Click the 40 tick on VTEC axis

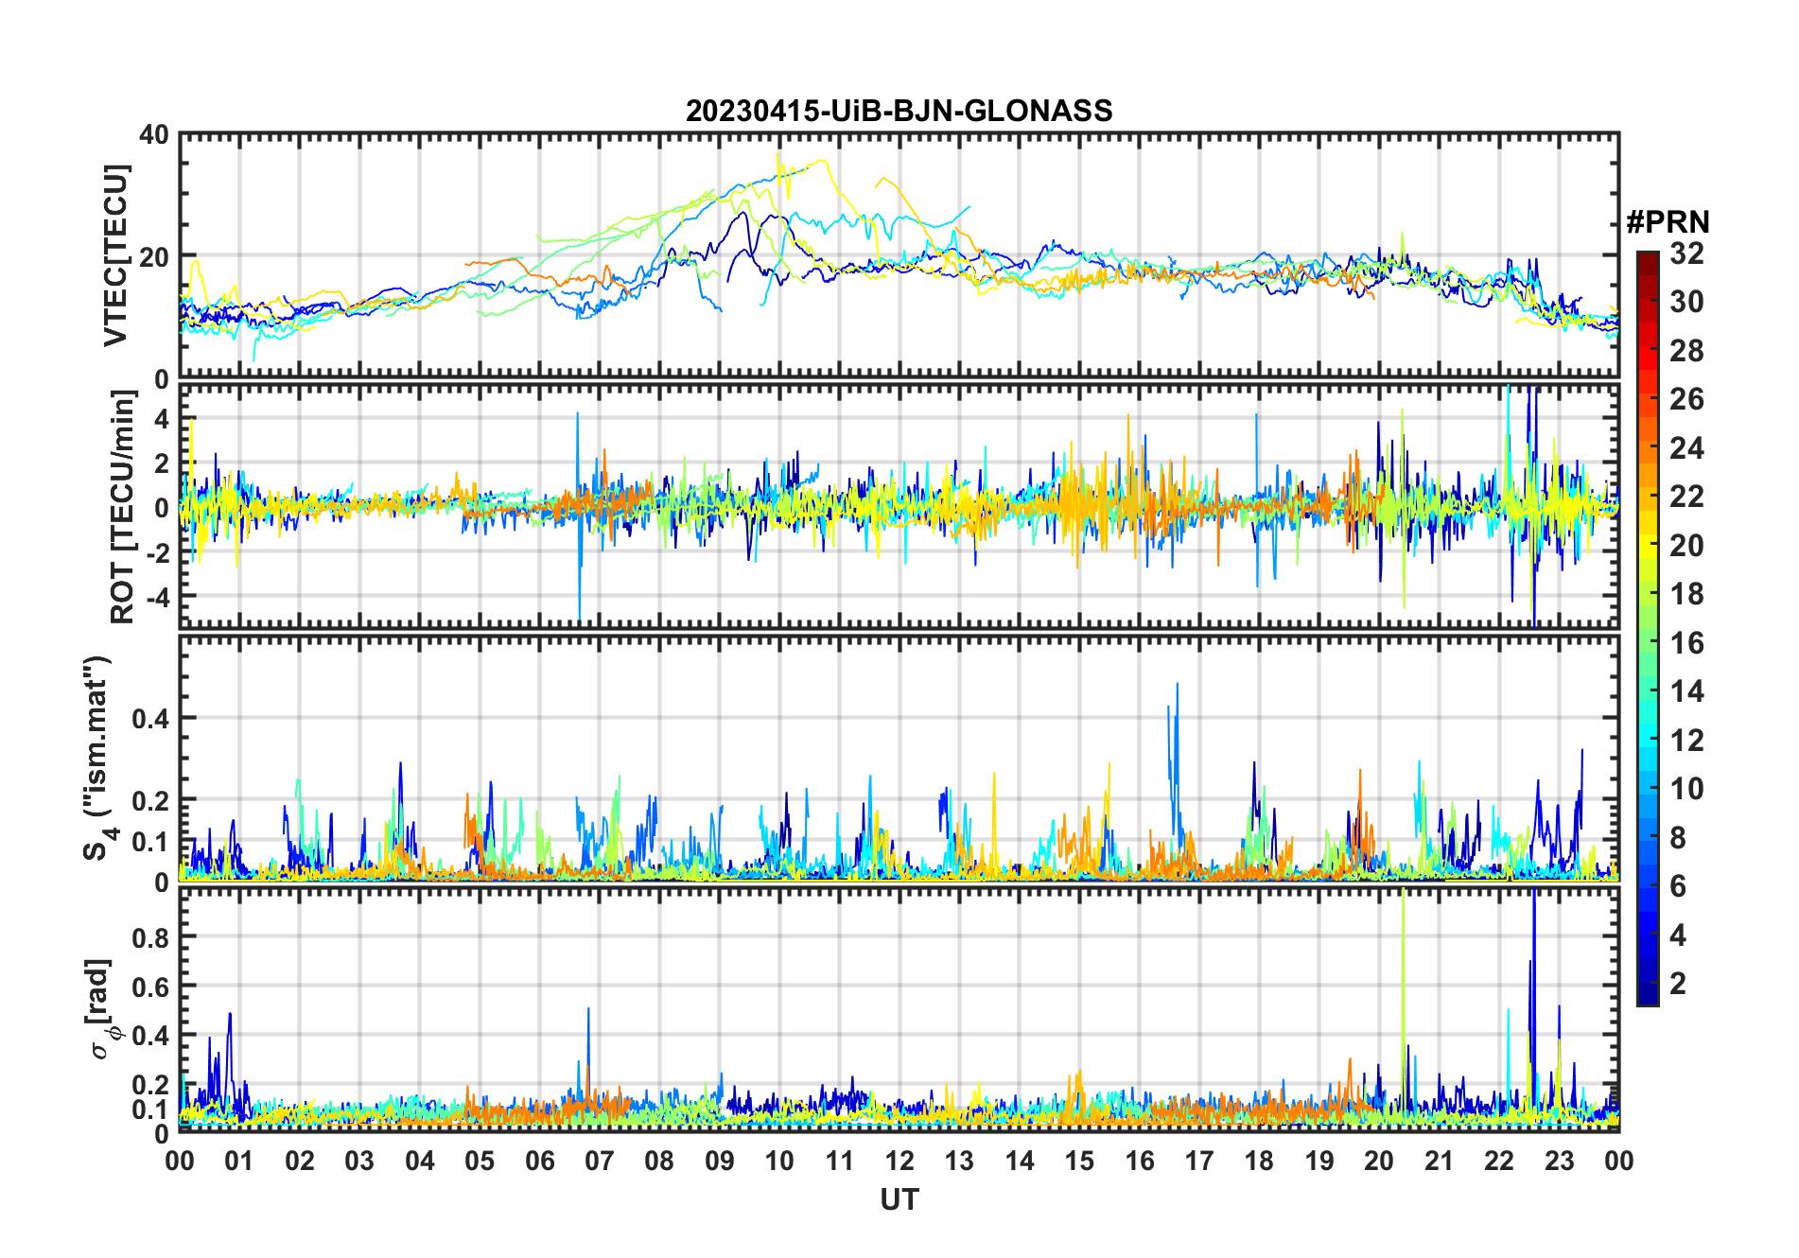coord(154,135)
